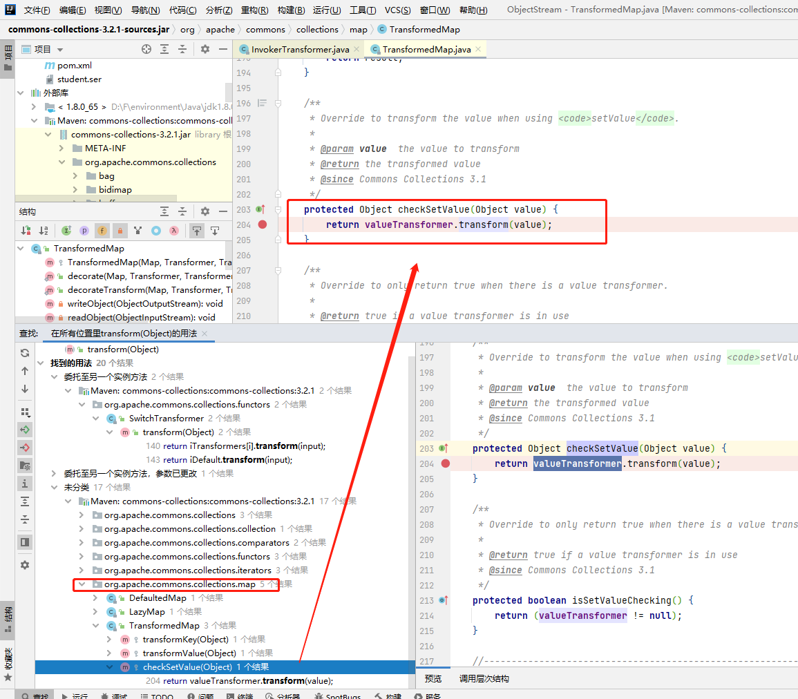Click the rerun find usages icon

click(x=25, y=352)
